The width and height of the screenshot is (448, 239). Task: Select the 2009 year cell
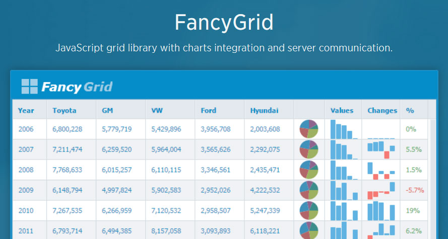click(29, 190)
